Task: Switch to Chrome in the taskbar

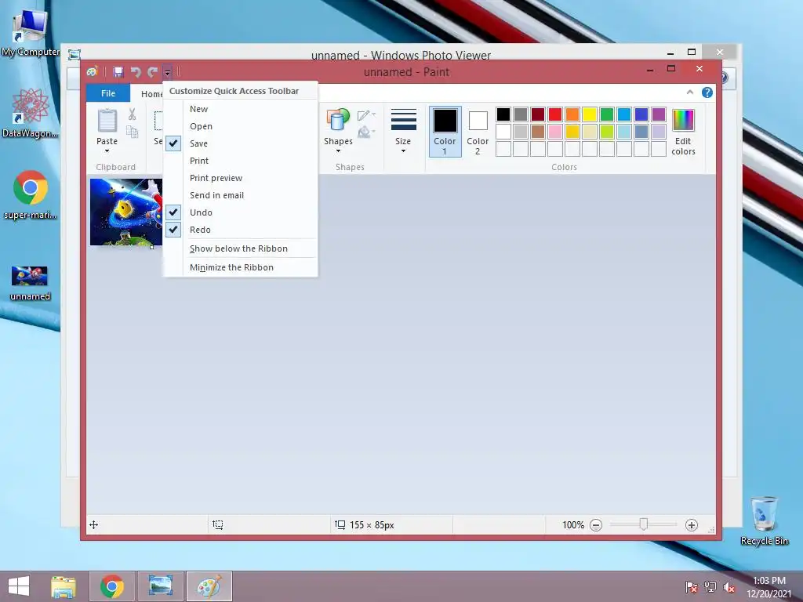Action: 112,586
